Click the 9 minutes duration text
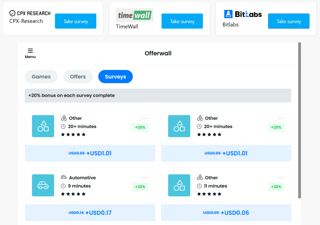The image size is (320, 225). click(x=79, y=186)
